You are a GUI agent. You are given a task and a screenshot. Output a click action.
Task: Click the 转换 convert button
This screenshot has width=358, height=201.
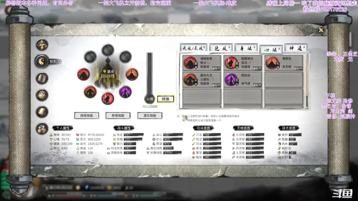[x=166, y=99]
